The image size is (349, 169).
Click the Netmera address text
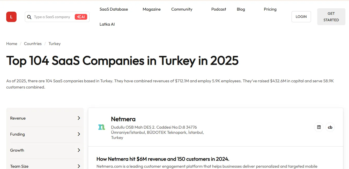(157, 132)
